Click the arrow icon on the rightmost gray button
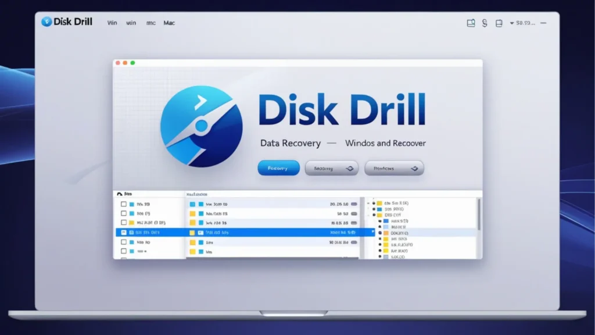Screen dimensions: 595x335 [415, 168]
